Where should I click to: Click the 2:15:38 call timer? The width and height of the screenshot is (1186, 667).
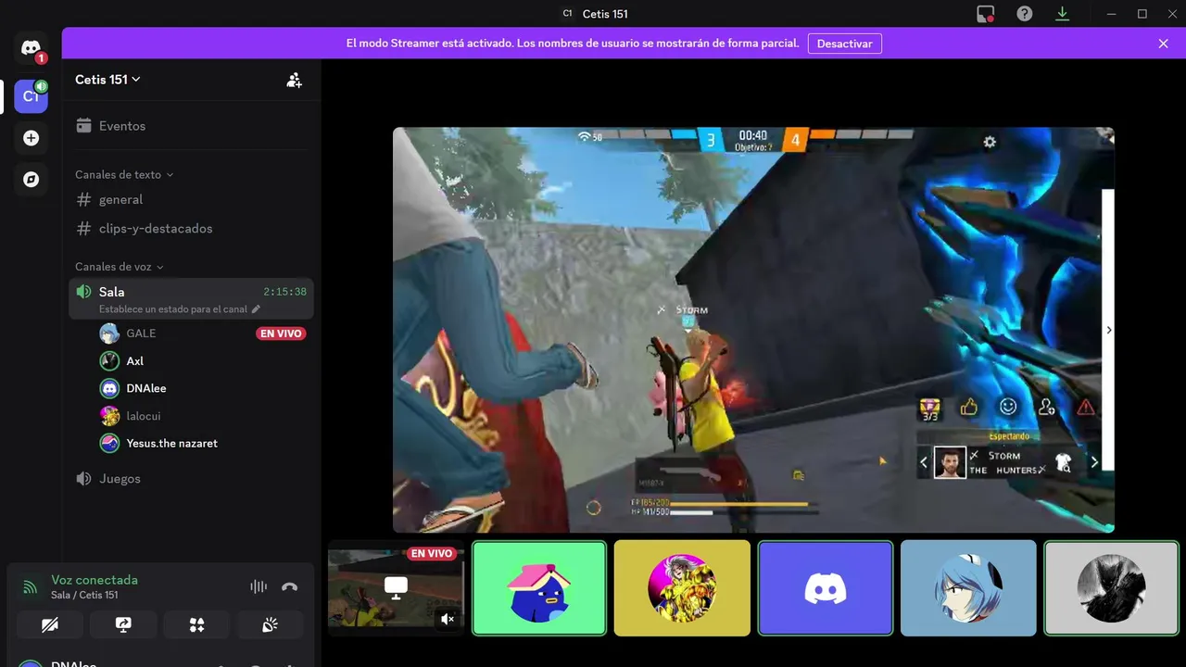[x=284, y=292]
